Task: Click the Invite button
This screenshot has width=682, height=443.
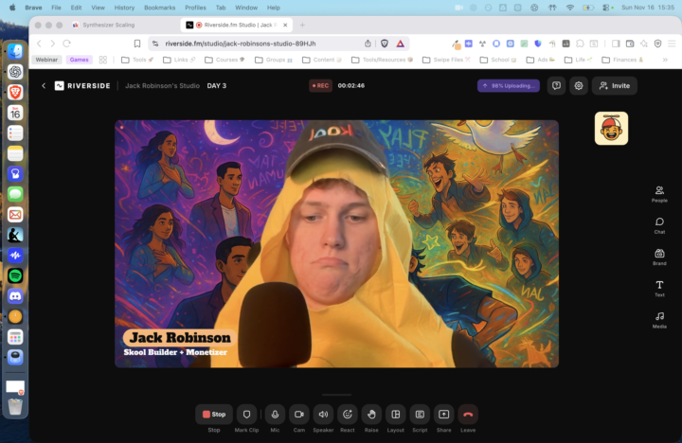Action: point(615,85)
